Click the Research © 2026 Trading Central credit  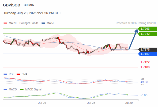coord(136,23)
